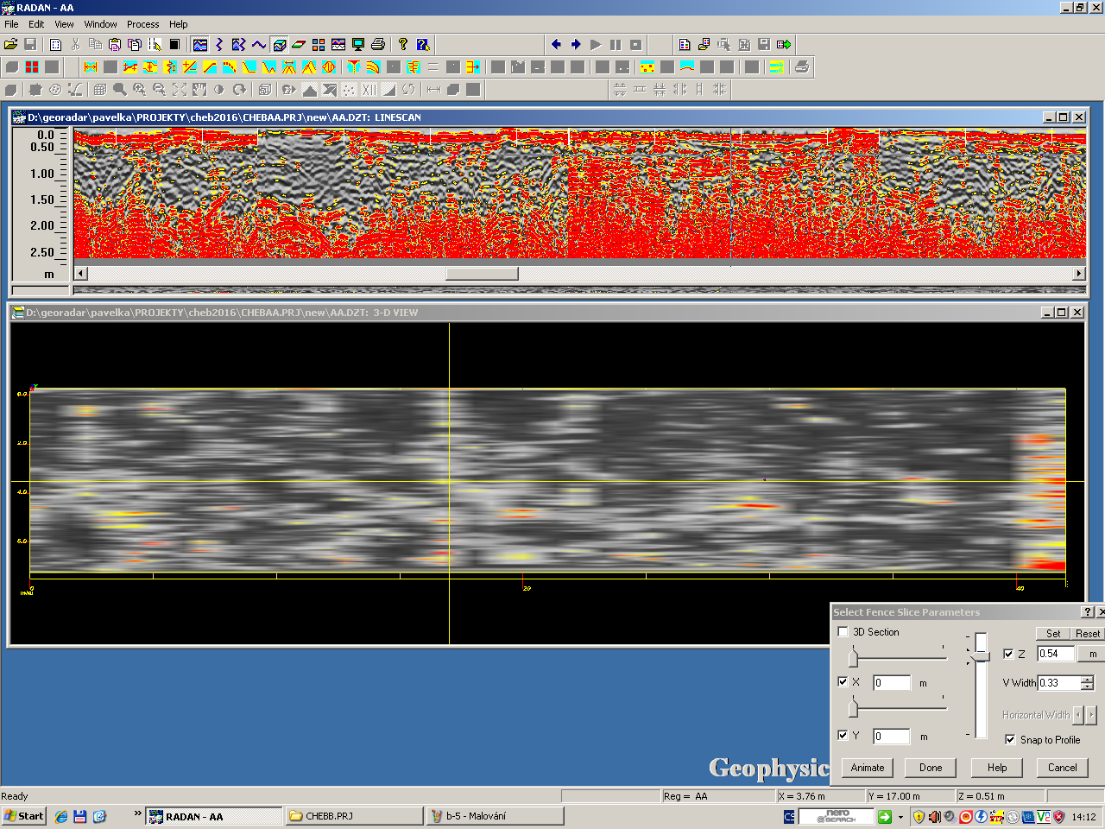Click the Stop playback button
The height and width of the screenshot is (829, 1105).
click(x=635, y=44)
